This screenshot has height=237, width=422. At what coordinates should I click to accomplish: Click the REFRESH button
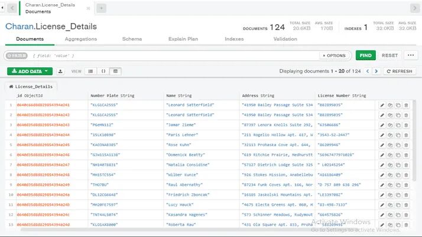400,71
